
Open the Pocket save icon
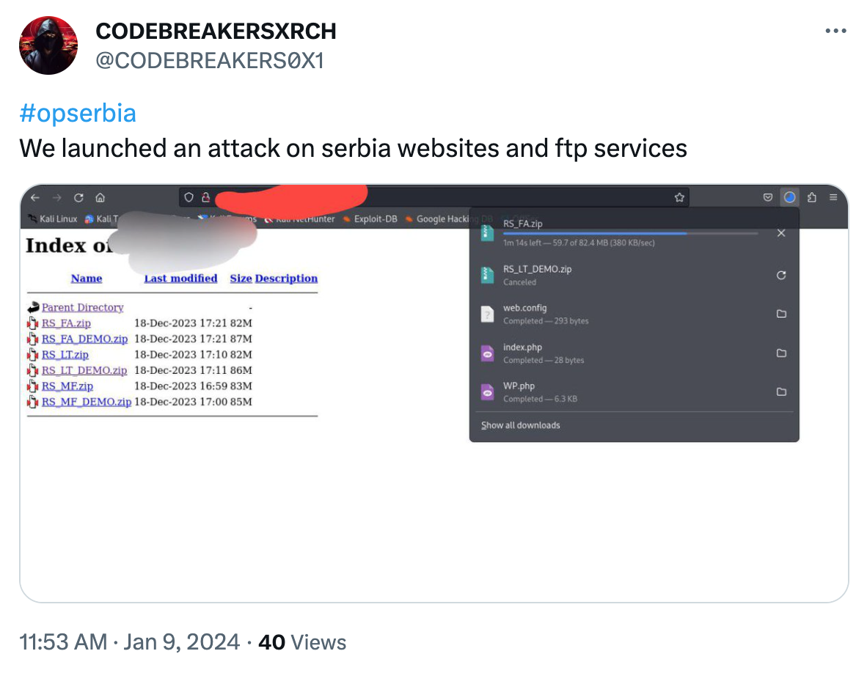tap(767, 197)
